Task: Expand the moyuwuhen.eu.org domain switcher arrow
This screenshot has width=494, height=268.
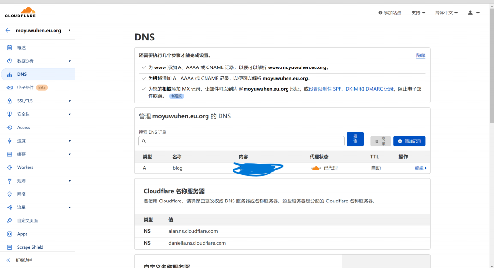Action: 69,30
